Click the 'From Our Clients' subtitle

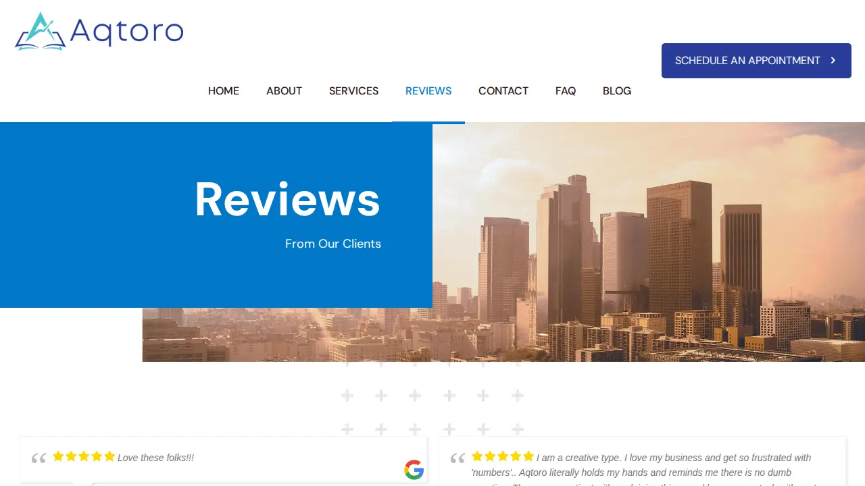(333, 244)
